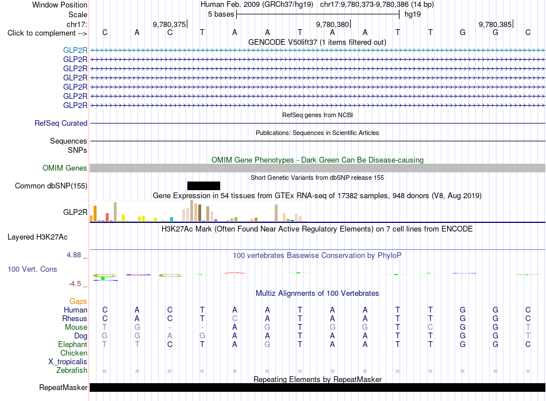Screen dimensions: 546x401
Task: Select the X_tropicalis alignment row label
Action: pos(68,362)
